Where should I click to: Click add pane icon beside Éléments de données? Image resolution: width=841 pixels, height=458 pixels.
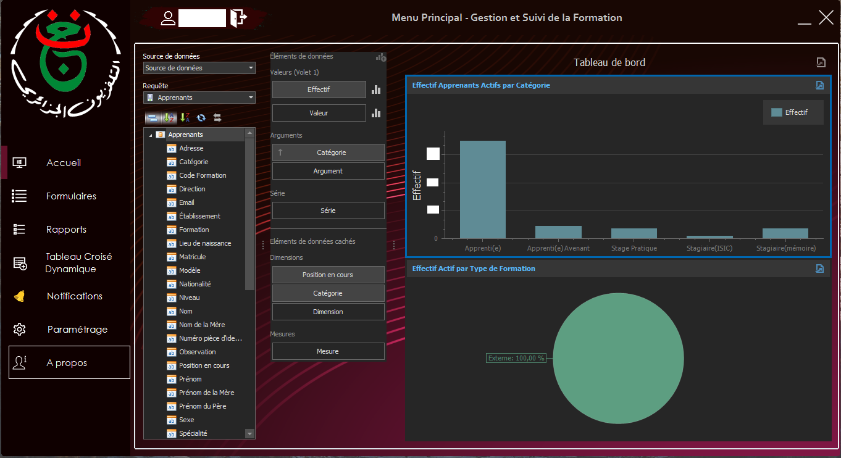click(381, 57)
